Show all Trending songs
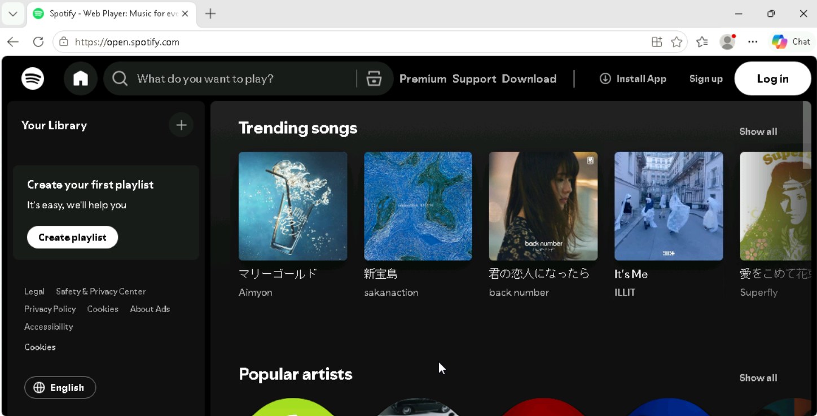817x416 pixels. coord(758,132)
